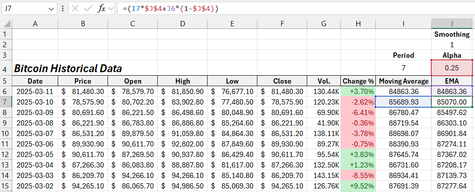Screen dimensions: 475x192
Task: Select column I header
Action: pos(403,24)
